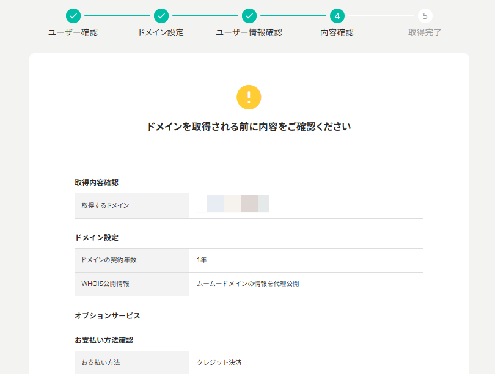Image resolution: width=495 pixels, height=374 pixels.
Task: Click the ムームードメインの情報を代理公開 value
Action: [248, 284]
